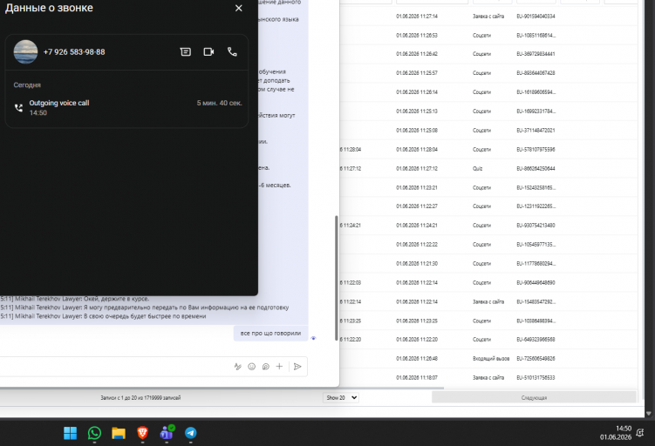Click Заявка с сайта in 11:27:14 row
655x446 pixels.
pyautogui.click(x=488, y=17)
